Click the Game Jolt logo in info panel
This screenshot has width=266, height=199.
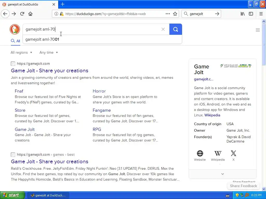pyautogui.click(x=236, y=66)
